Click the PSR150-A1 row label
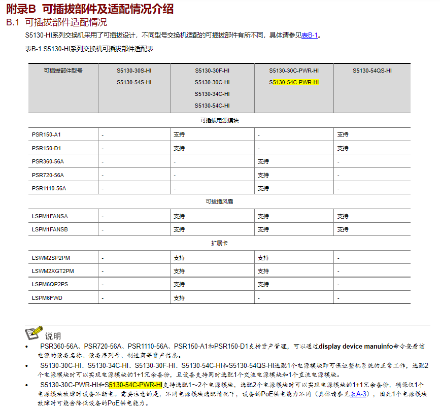The image size is (440, 409). pos(46,134)
